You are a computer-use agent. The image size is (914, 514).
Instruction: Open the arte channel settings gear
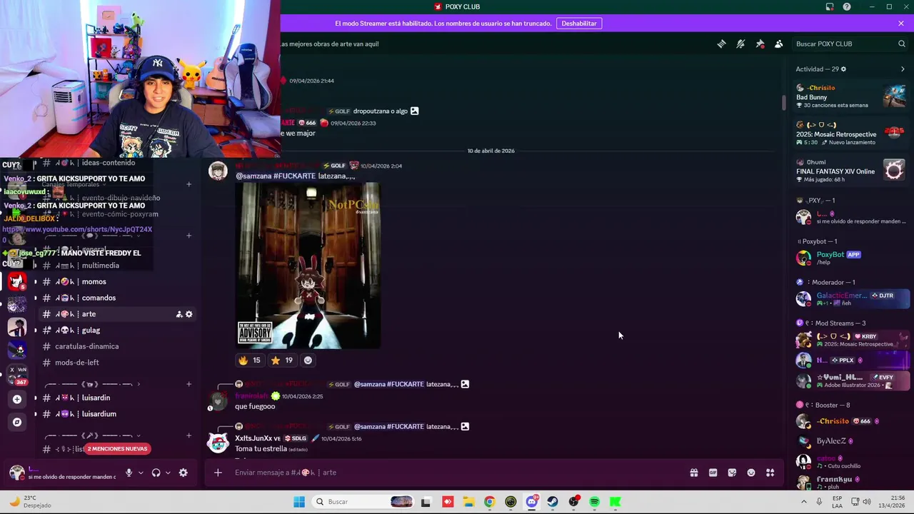[189, 314]
